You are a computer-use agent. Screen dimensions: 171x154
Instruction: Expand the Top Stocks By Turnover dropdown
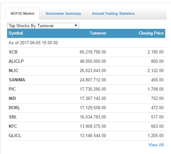(43, 26)
